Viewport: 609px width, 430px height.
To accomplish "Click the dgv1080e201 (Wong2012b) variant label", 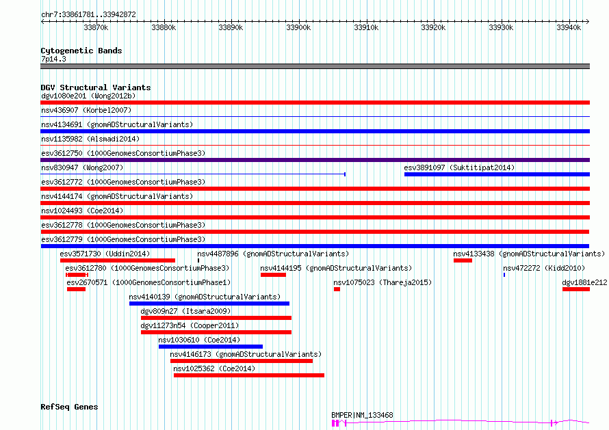I will tap(88, 96).
